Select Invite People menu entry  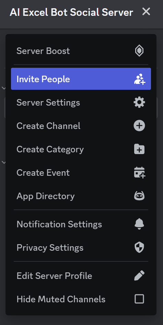pyautogui.click(x=81, y=79)
